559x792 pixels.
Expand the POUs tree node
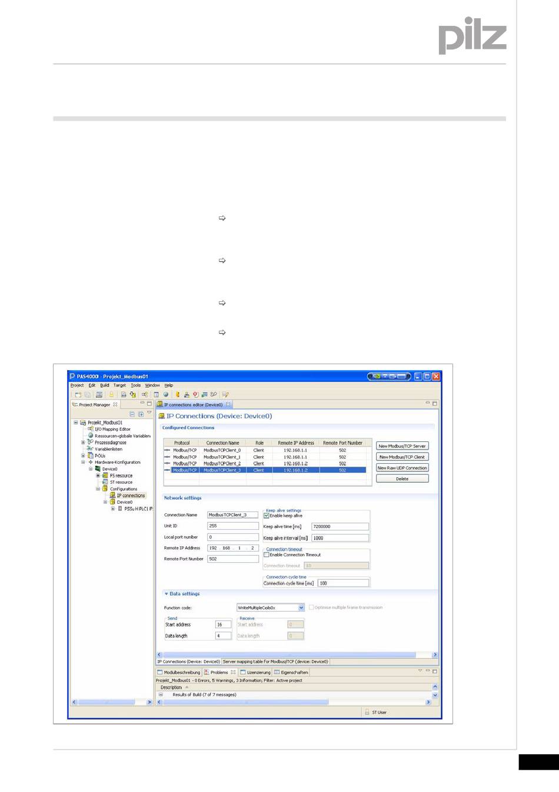click(x=83, y=456)
